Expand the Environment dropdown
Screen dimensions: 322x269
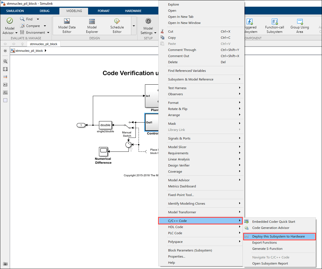[x=48, y=33]
